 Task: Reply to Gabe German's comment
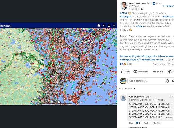(x=146, y=123)
